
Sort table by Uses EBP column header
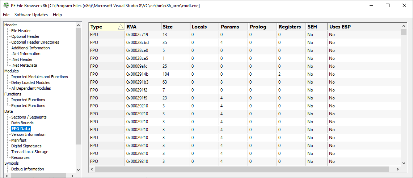coord(364,27)
